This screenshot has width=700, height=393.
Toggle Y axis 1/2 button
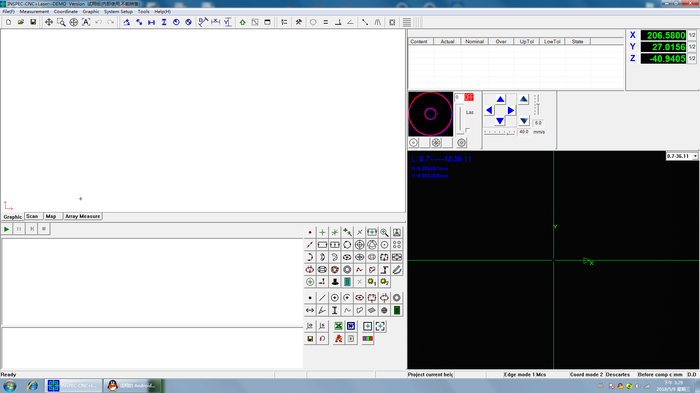[692, 47]
